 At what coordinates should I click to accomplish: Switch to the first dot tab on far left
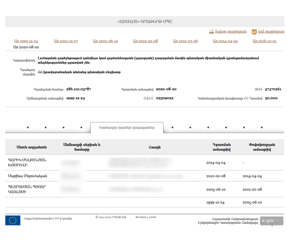click(x=27, y=127)
